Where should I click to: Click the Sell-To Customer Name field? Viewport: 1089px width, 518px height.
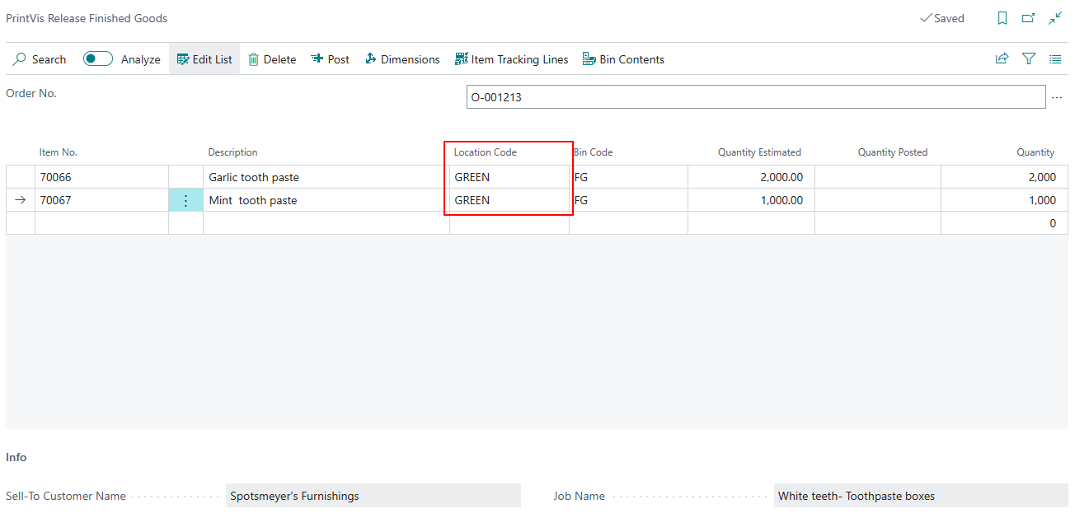click(373, 496)
